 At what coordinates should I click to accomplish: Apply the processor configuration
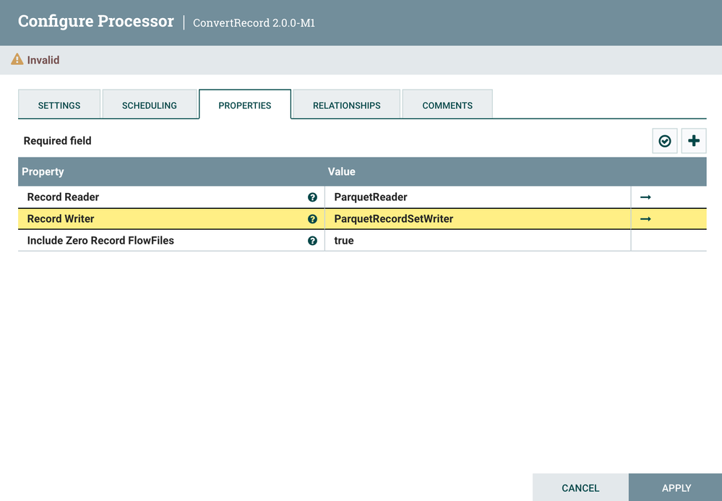click(x=676, y=488)
